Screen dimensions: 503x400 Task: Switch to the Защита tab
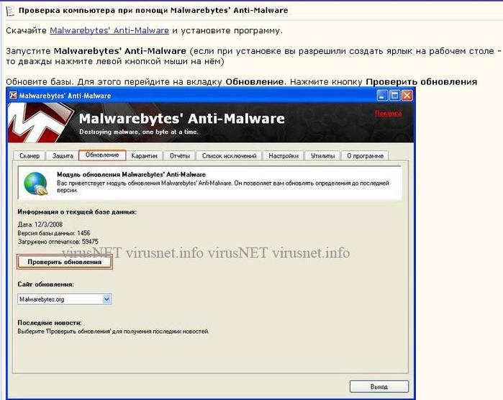coord(63,156)
